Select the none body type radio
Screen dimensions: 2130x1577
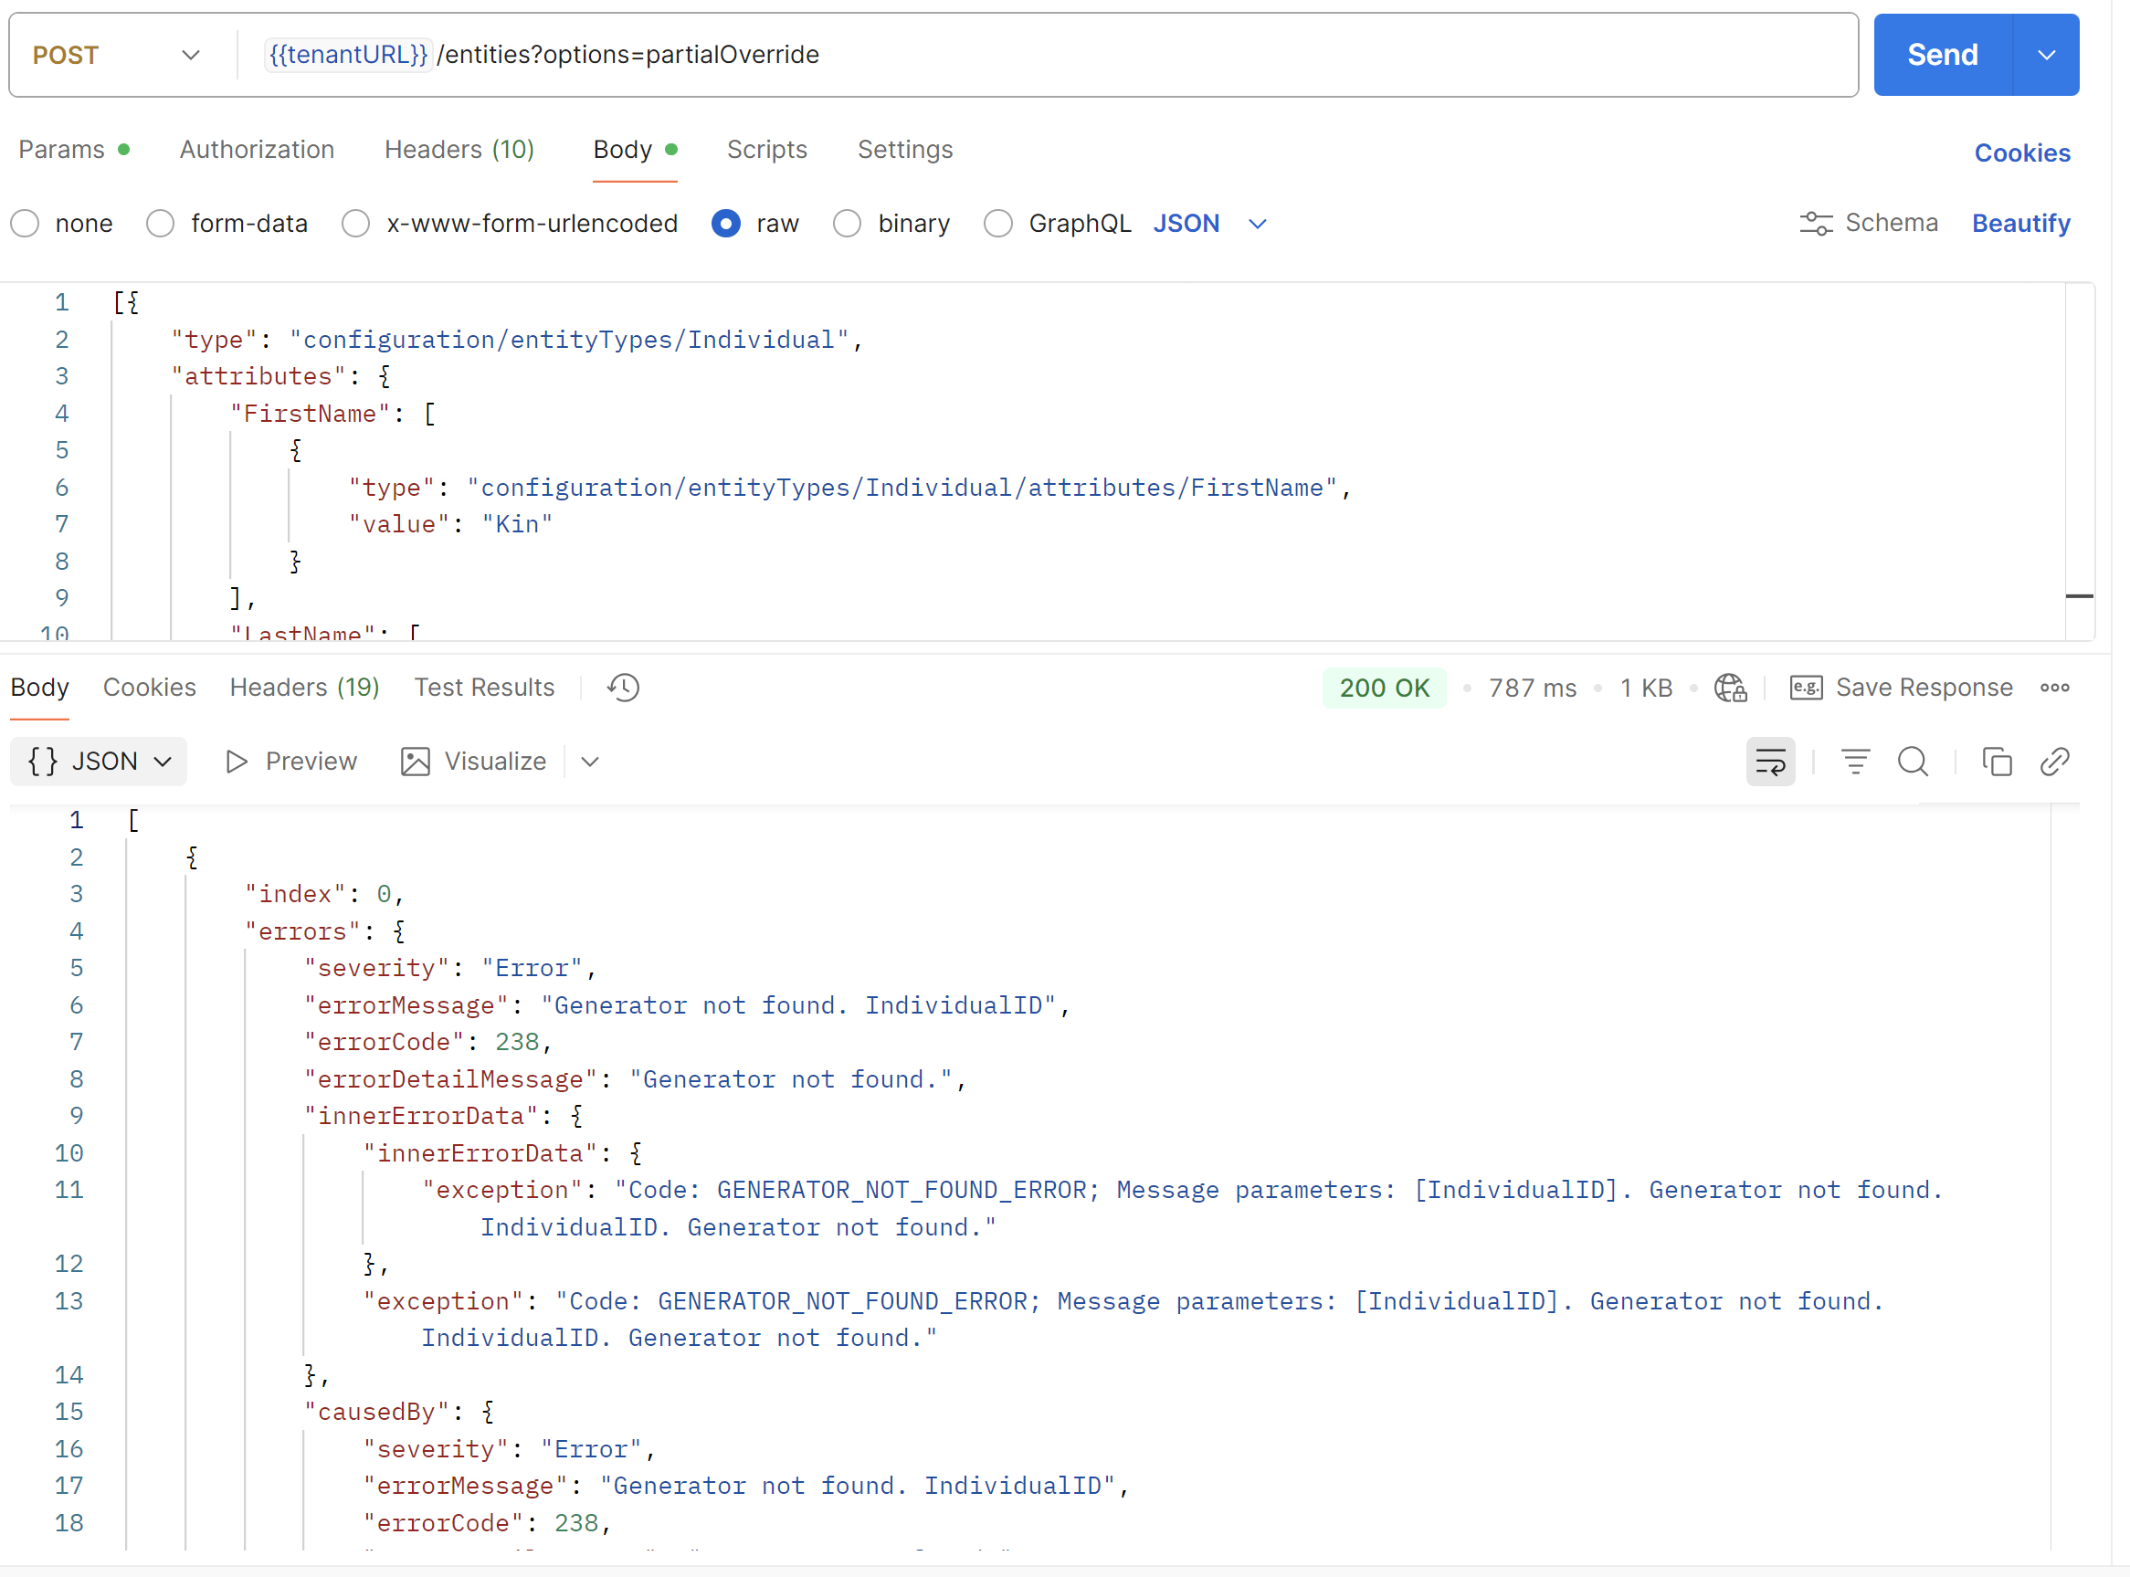click(x=26, y=224)
